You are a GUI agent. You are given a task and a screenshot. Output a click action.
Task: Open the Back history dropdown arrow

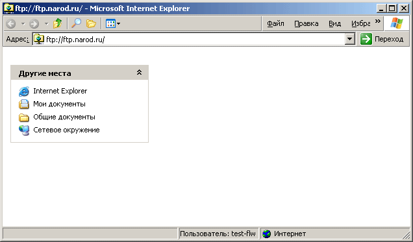[23, 23]
